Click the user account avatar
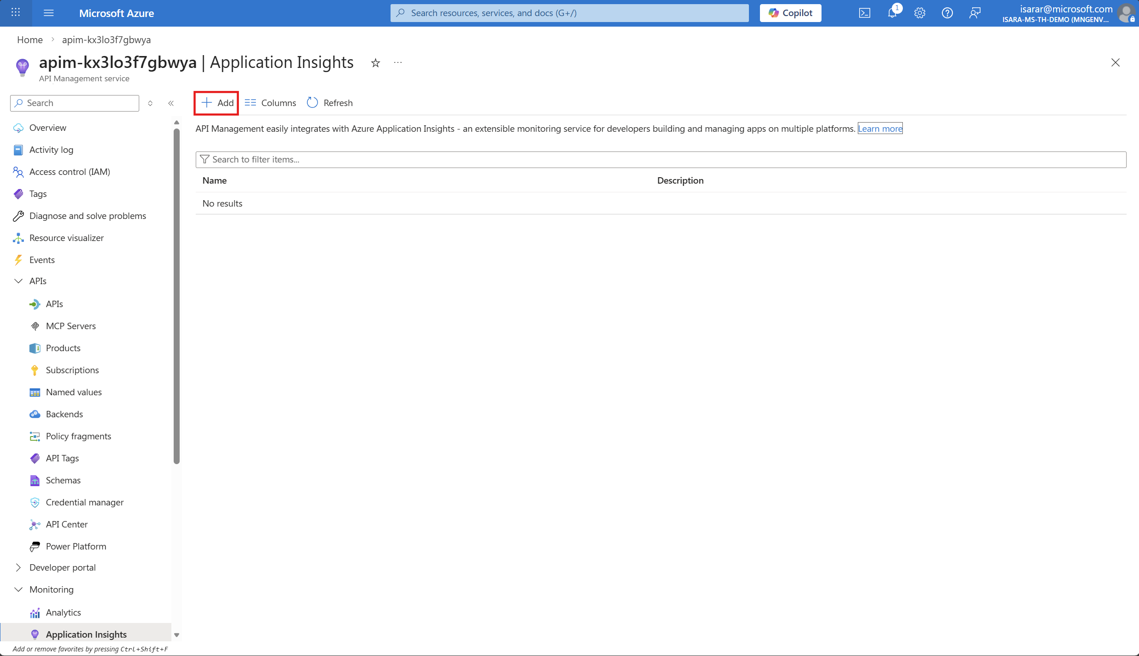Screen dimensions: 1139x656 (1126, 13)
